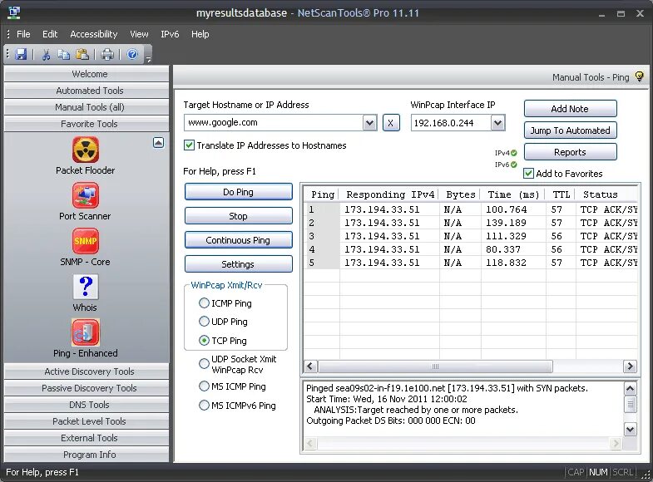Click the Cut scissors icon

click(46, 55)
